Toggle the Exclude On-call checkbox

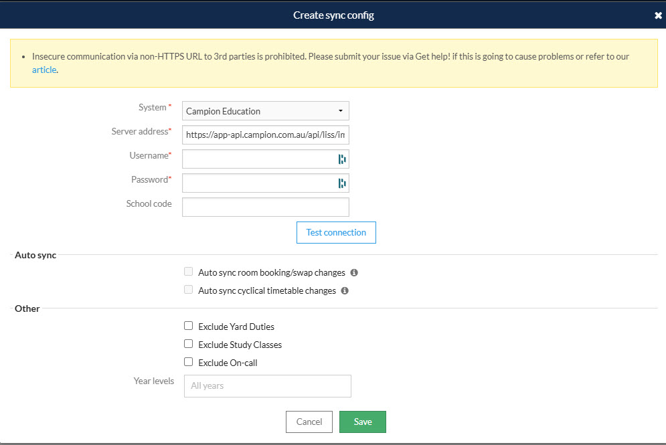pyautogui.click(x=189, y=363)
